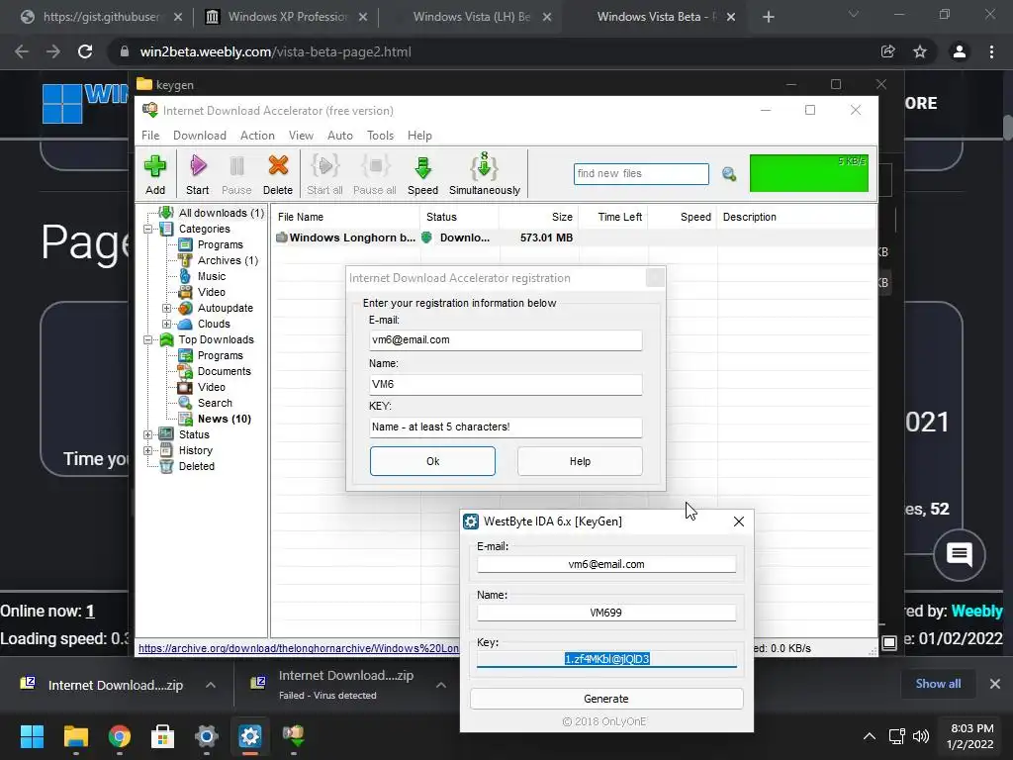This screenshot has height=760, width=1013.
Task: Sort by the Status column header
Action: 459,217
